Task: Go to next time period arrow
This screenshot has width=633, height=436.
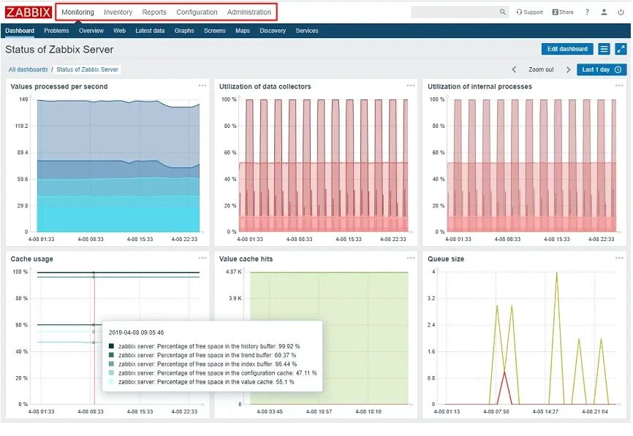Action: 568,69
